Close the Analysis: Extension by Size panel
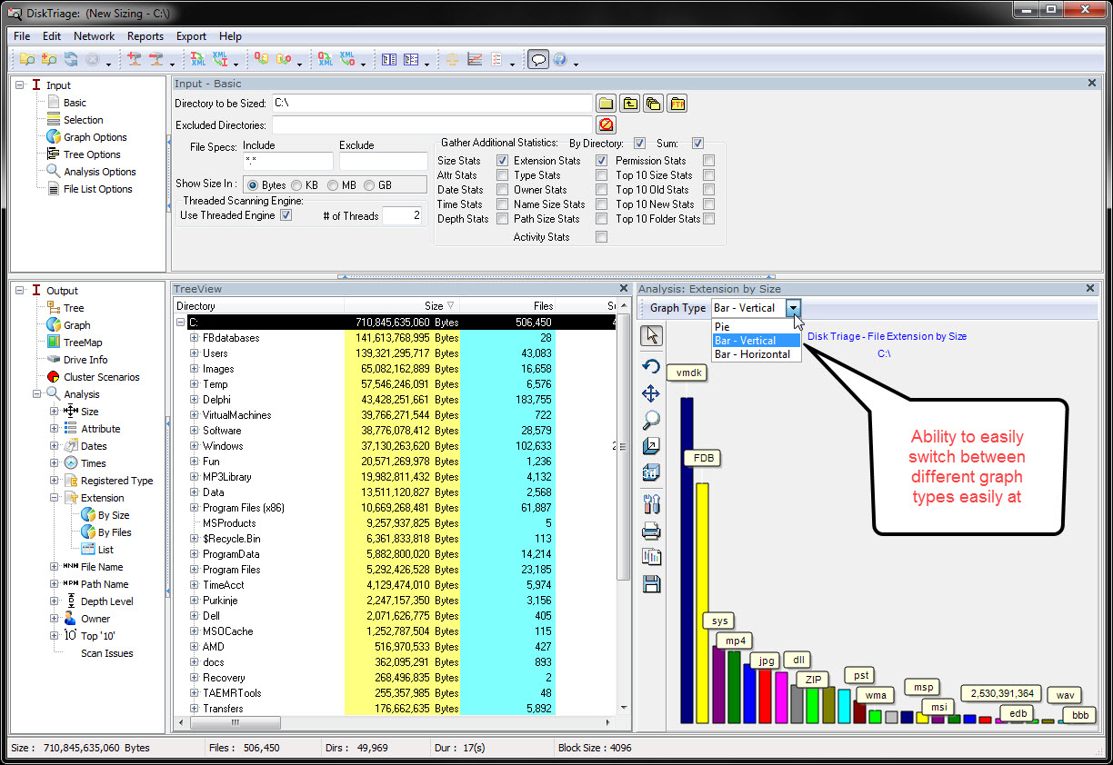Screen dimensions: 1113x765 (x=1091, y=288)
